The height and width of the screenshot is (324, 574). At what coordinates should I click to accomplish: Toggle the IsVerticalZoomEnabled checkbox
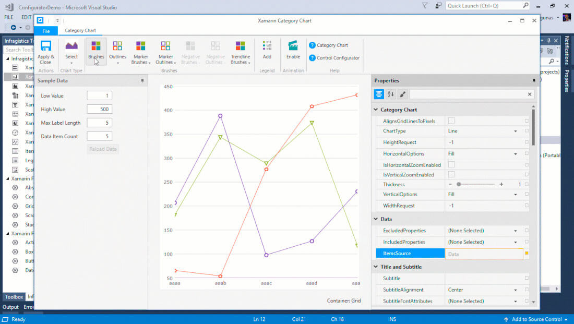point(451,175)
